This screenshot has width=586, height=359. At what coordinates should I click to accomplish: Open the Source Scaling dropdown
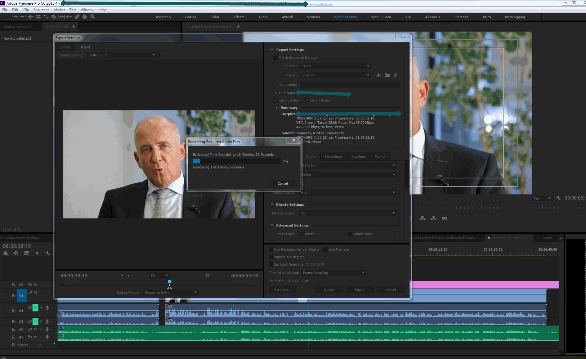click(x=122, y=55)
